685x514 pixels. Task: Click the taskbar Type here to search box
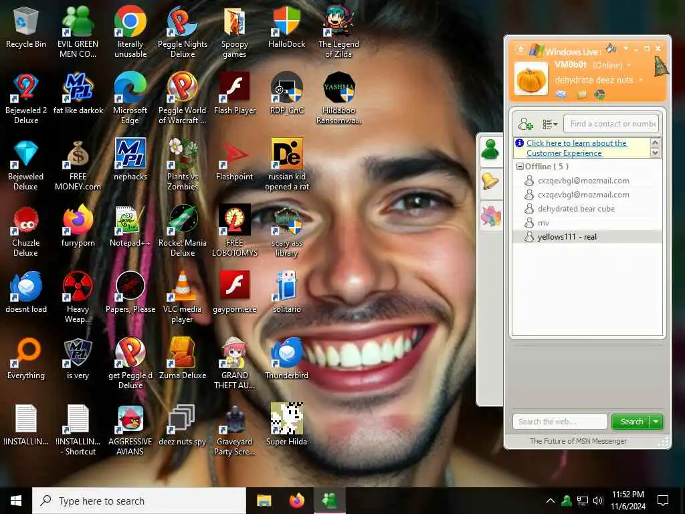pos(139,501)
